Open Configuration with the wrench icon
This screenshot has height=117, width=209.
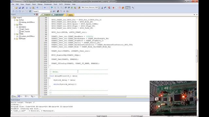coord(133,8)
